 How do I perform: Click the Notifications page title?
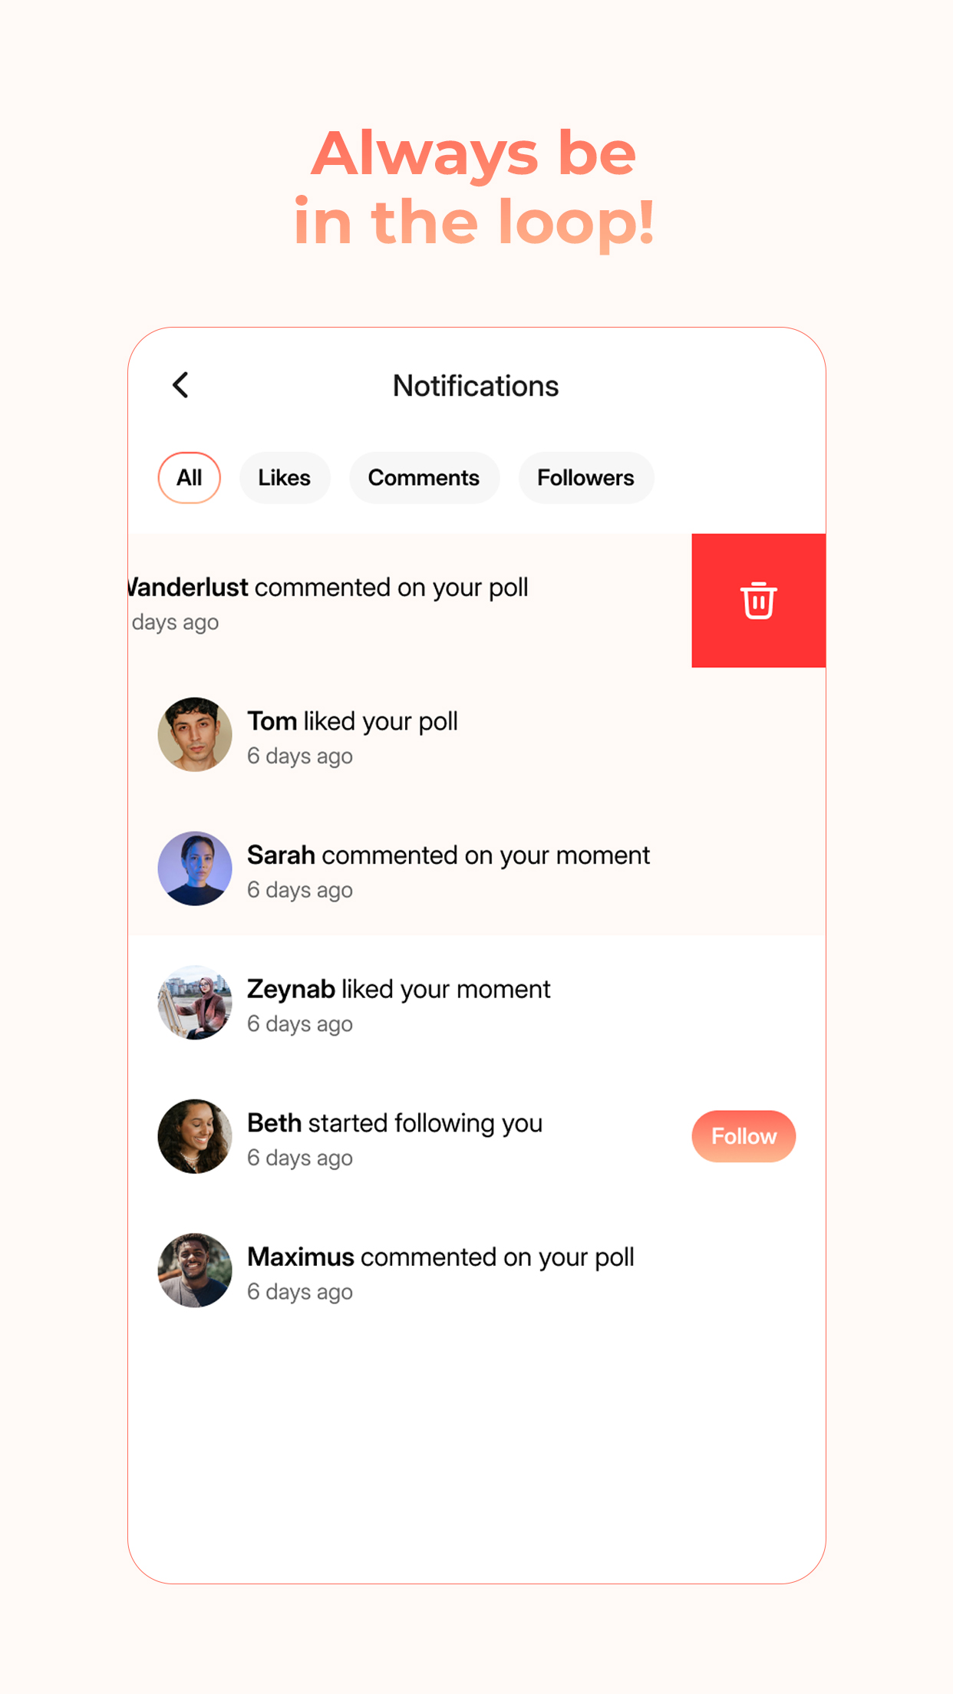tap(476, 386)
